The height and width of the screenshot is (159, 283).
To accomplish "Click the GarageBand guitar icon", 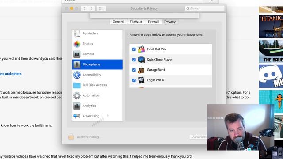I will pos(141,70).
